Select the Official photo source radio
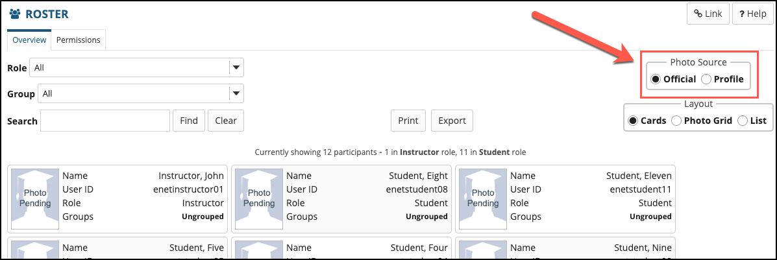 (656, 79)
